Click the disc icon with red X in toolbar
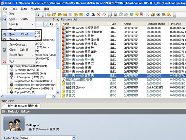 38,15
